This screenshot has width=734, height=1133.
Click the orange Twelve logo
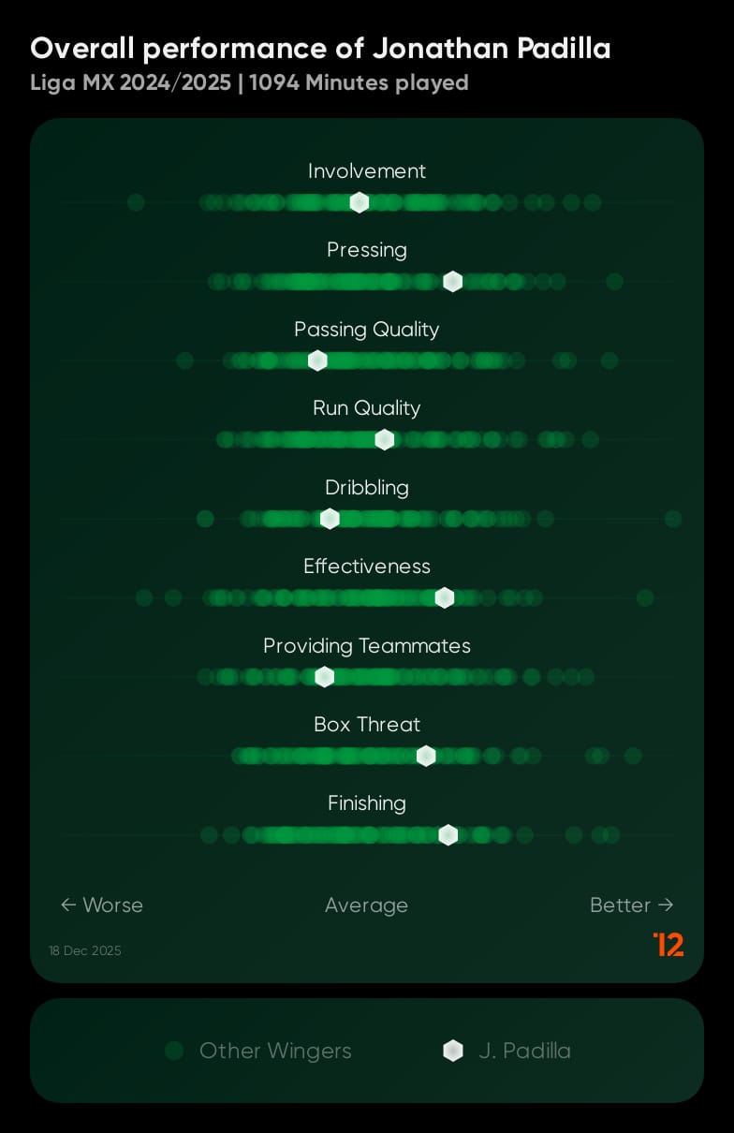click(668, 945)
